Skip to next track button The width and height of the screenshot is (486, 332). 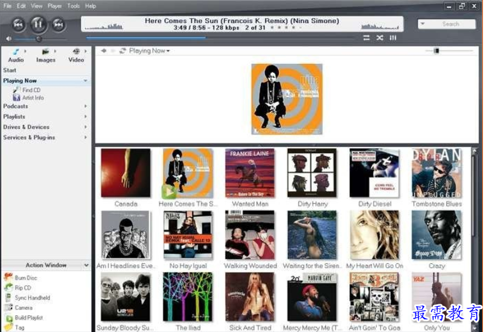[59, 25]
